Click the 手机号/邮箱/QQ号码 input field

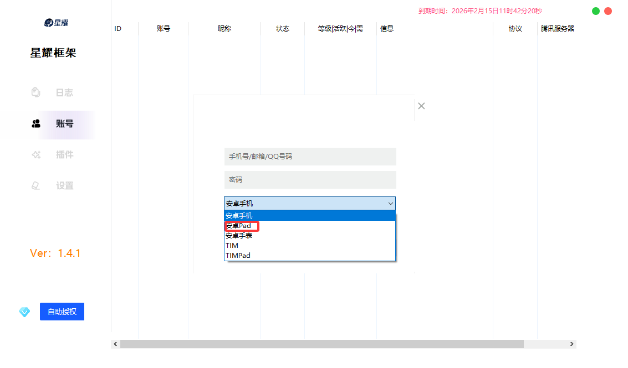310,157
